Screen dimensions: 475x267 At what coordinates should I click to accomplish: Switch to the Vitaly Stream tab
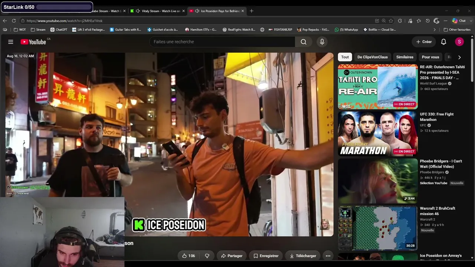coord(157,11)
